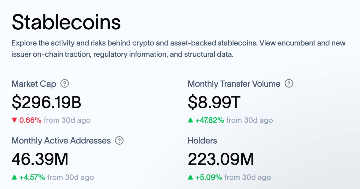360x189 pixels.
Task: Click the +47.82% change percentage
Action: pos(210,120)
